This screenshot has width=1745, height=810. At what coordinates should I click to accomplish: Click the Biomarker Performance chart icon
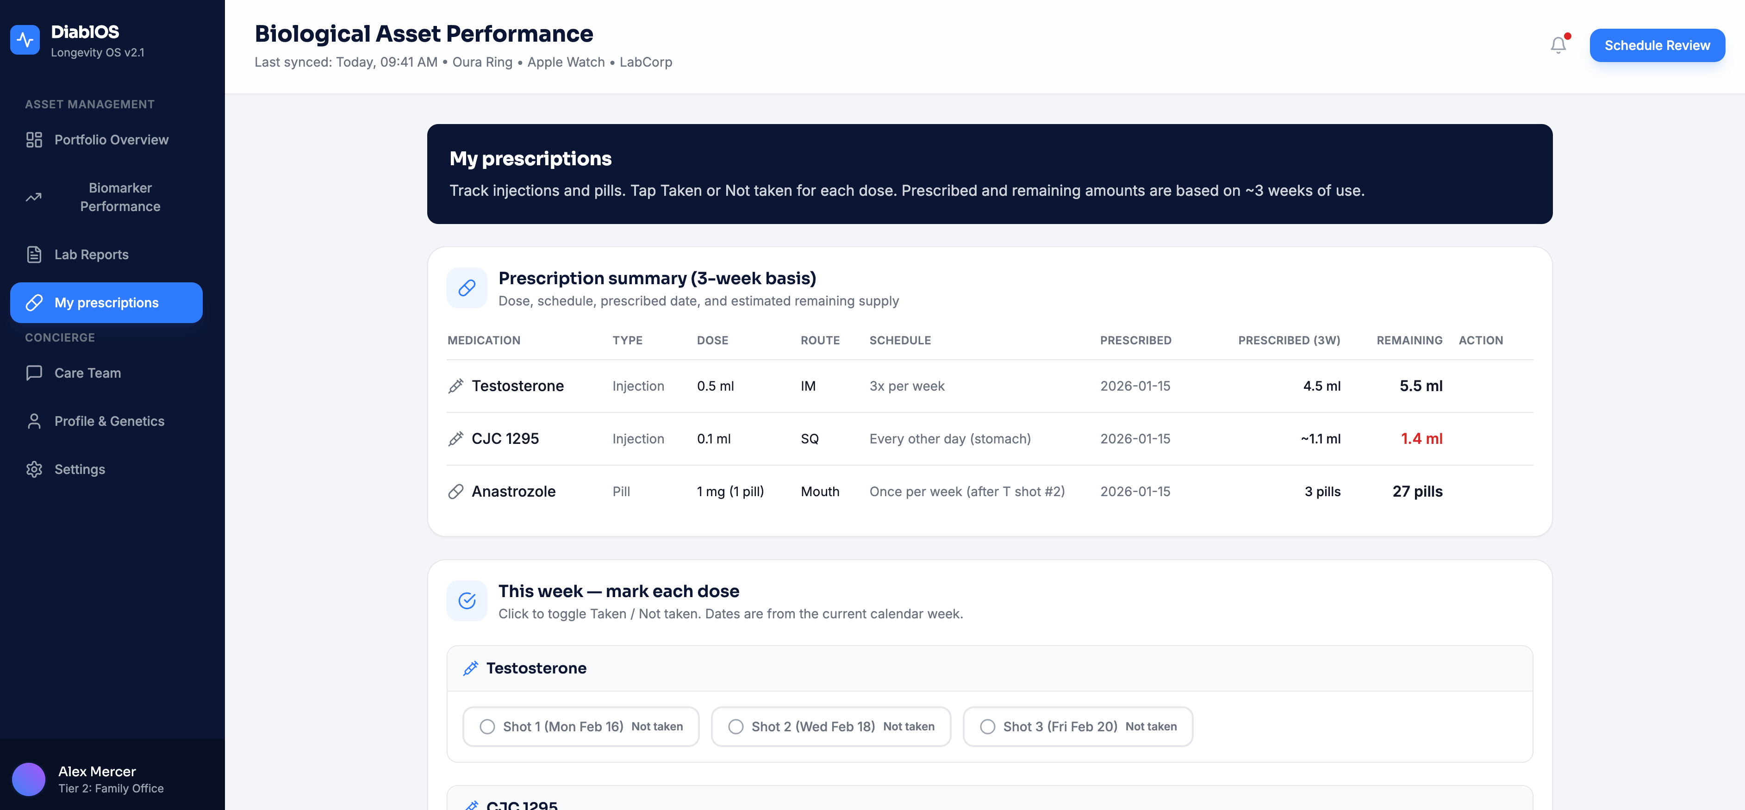35,196
